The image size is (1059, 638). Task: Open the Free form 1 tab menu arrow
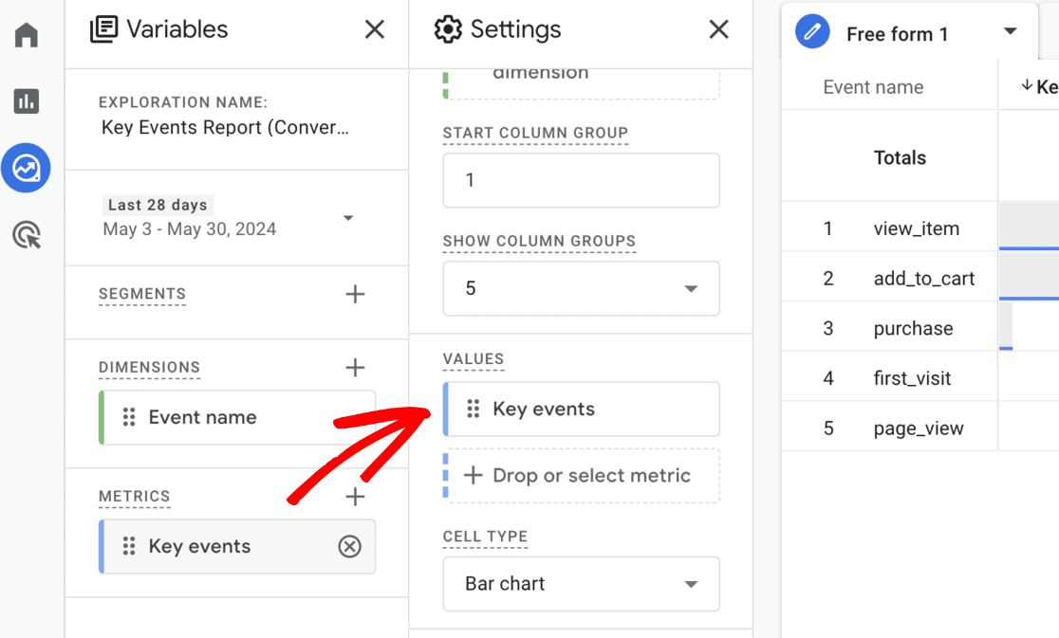[1010, 32]
